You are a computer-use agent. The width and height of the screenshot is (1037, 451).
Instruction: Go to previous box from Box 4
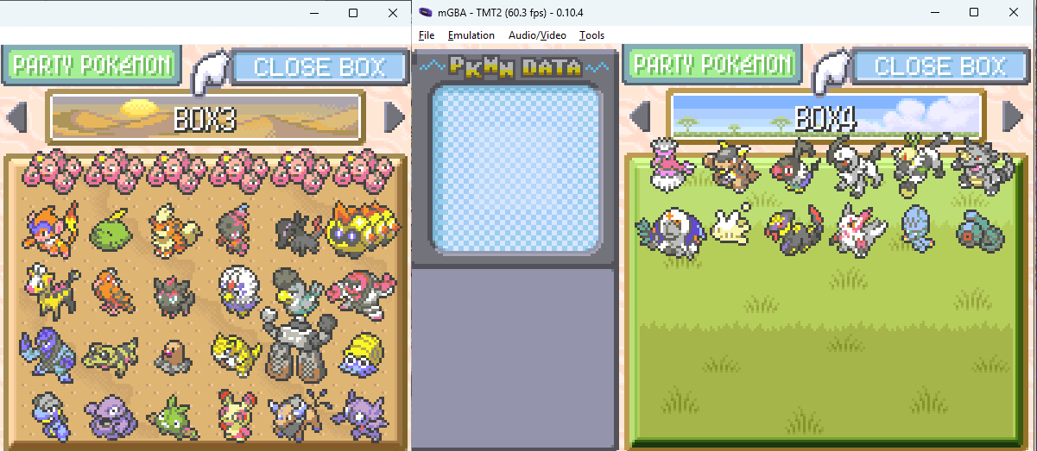tap(639, 115)
